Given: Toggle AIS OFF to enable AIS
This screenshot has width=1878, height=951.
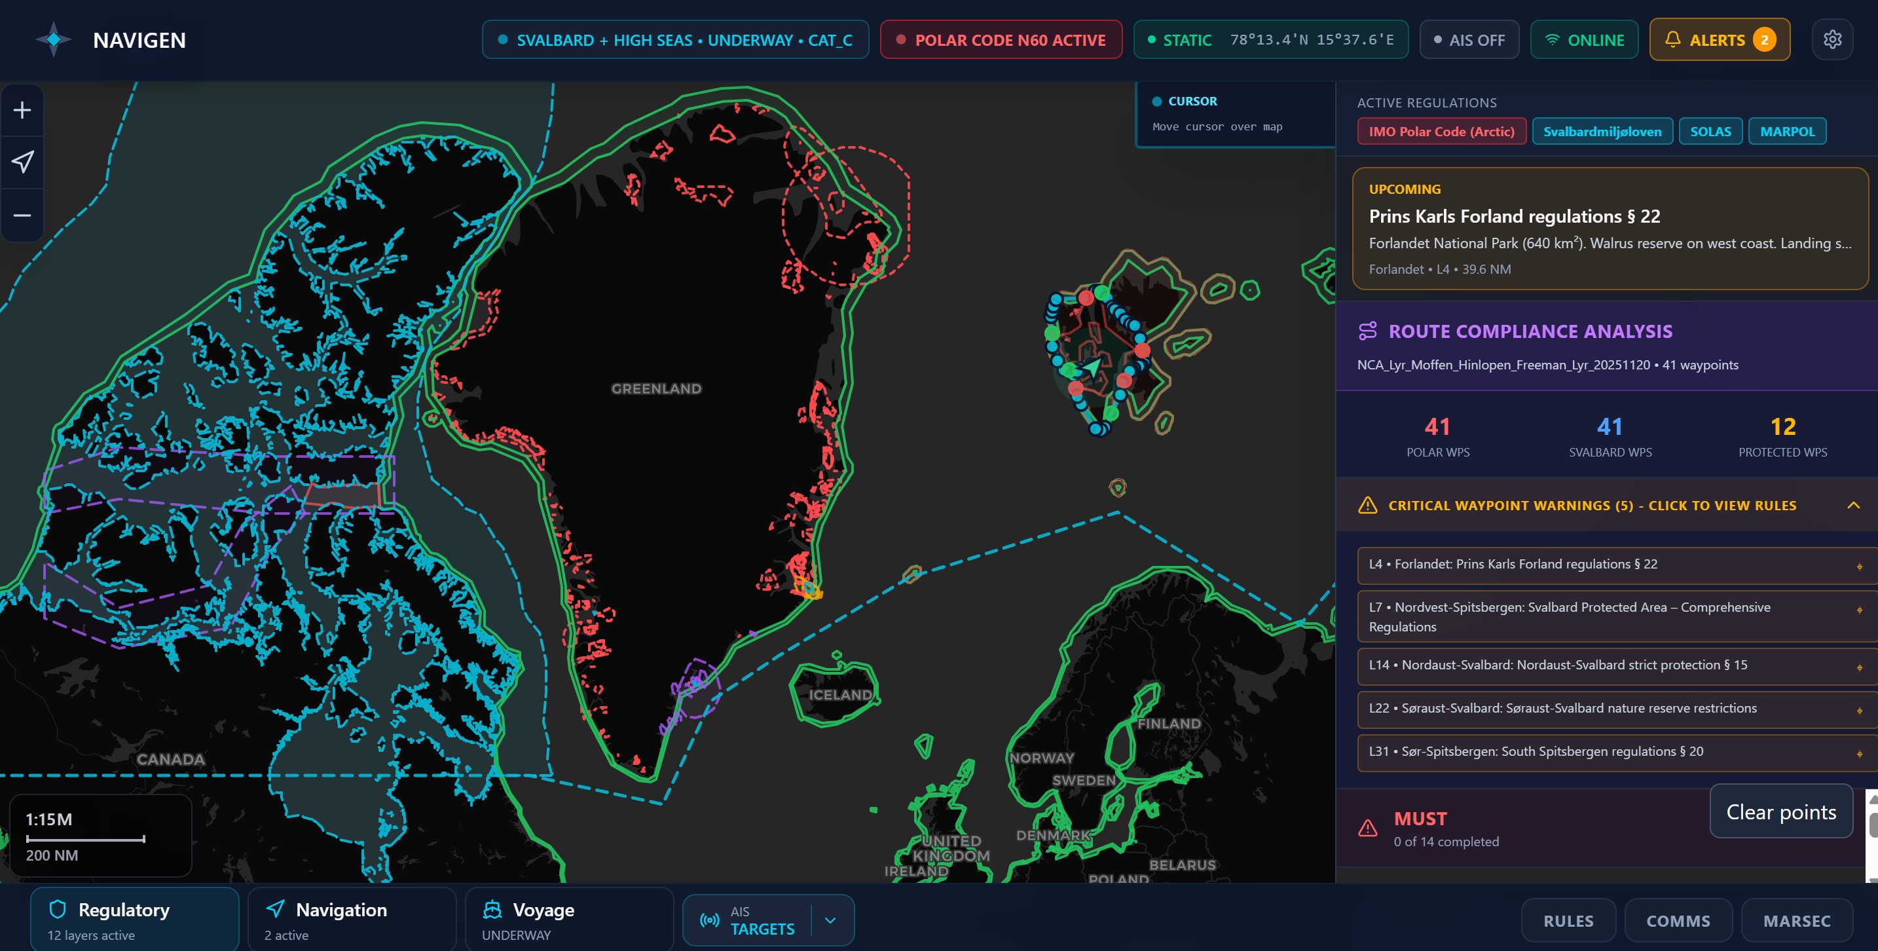Looking at the screenshot, I should (1469, 39).
